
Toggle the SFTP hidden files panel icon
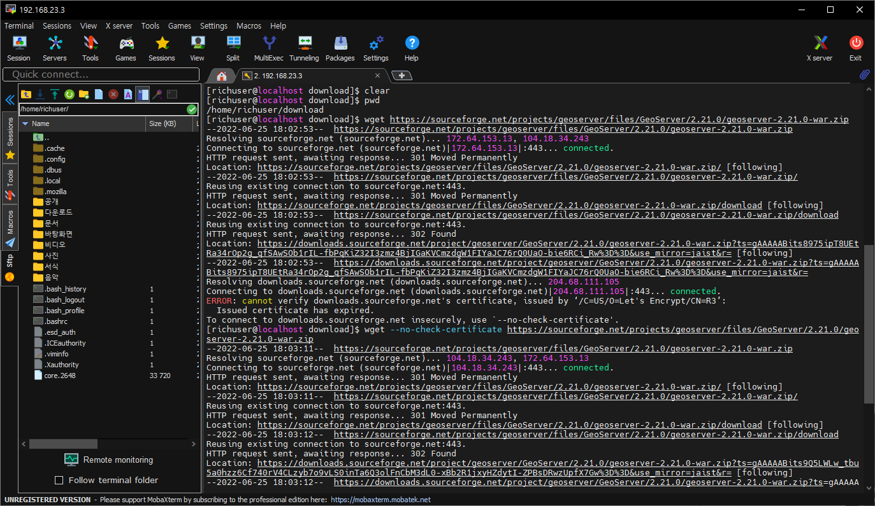[x=143, y=94]
